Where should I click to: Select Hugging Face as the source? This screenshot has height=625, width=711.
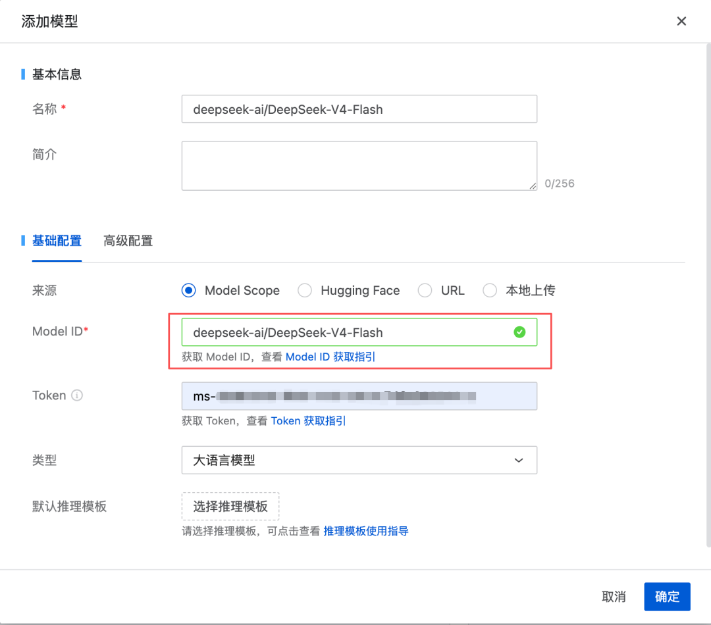coord(305,290)
